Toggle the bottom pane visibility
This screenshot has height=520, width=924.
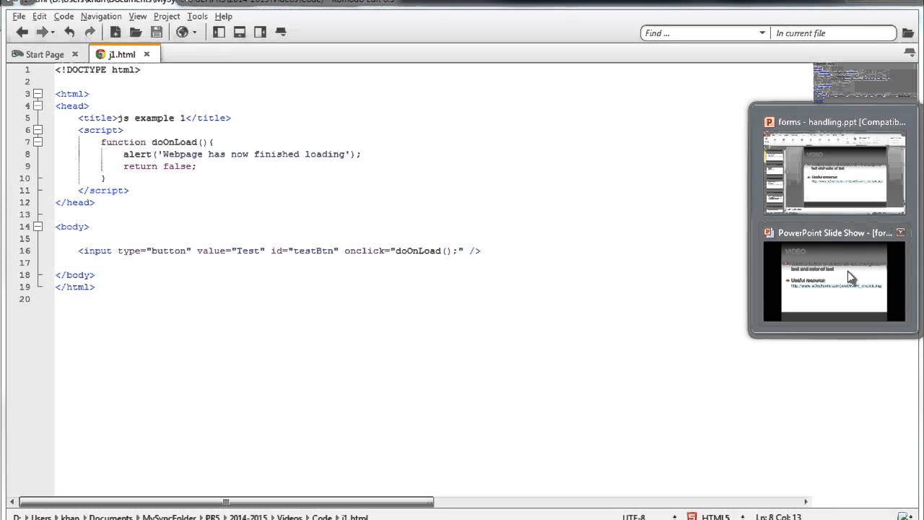click(x=240, y=32)
